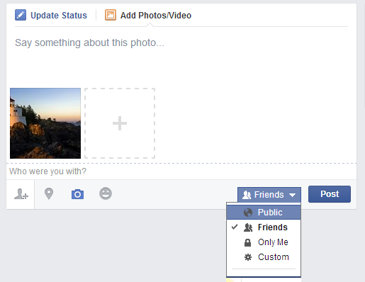Choose Only Me as audience
365x282 pixels.
264,242
